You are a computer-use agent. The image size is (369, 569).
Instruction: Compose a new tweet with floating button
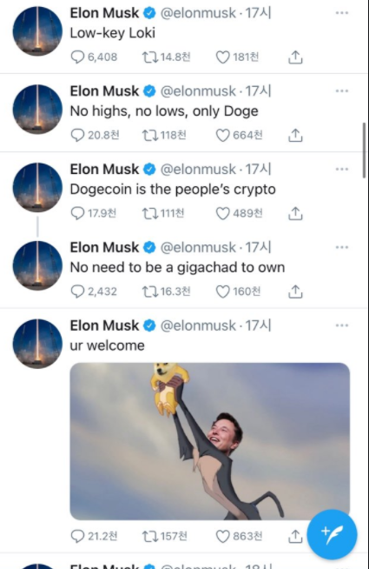(x=332, y=534)
